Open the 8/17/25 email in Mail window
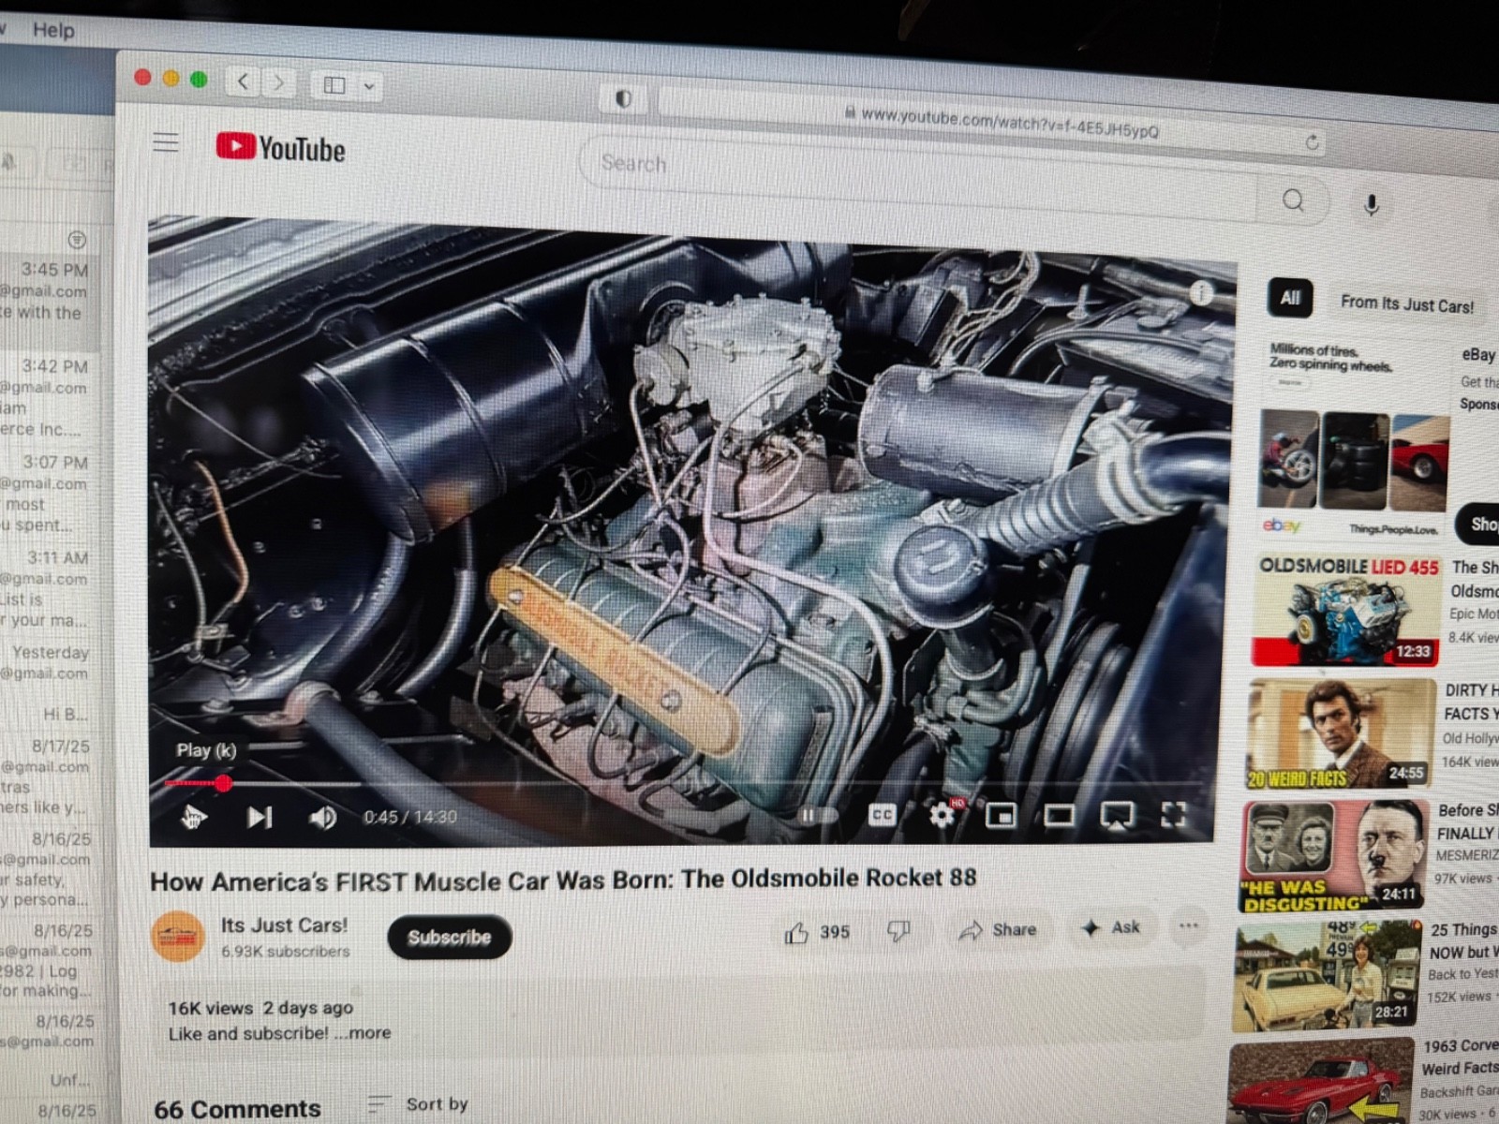 [49, 777]
